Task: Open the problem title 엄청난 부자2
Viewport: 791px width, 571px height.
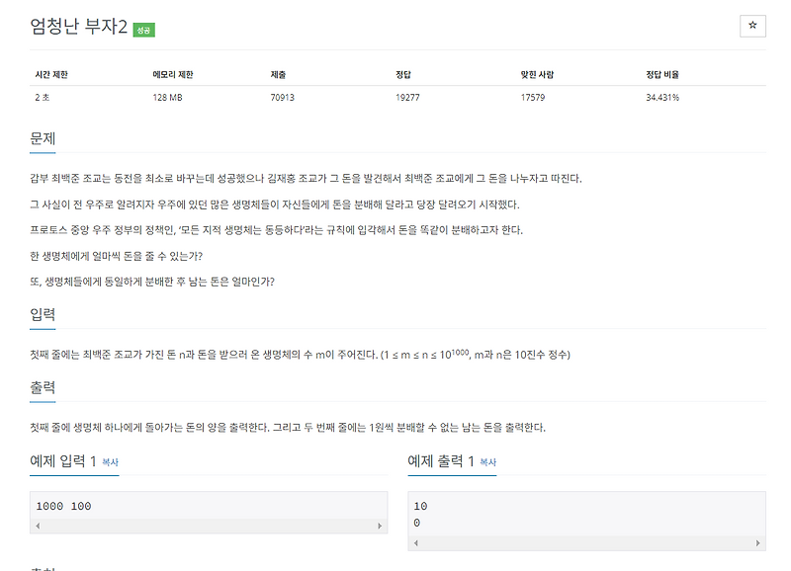Action: 77,29
